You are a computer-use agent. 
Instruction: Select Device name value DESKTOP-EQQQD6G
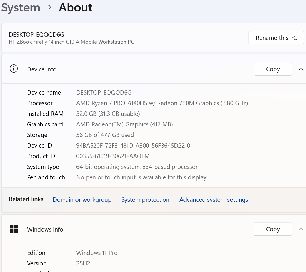[104, 92]
